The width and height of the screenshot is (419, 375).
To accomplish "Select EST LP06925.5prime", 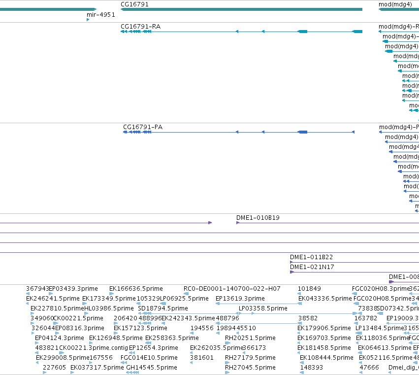I will click(x=184, y=299).
